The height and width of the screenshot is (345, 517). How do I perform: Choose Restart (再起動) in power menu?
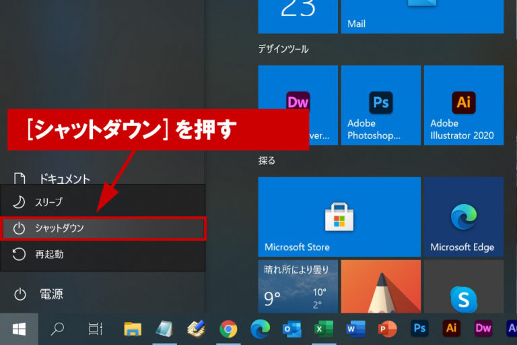pos(103,254)
